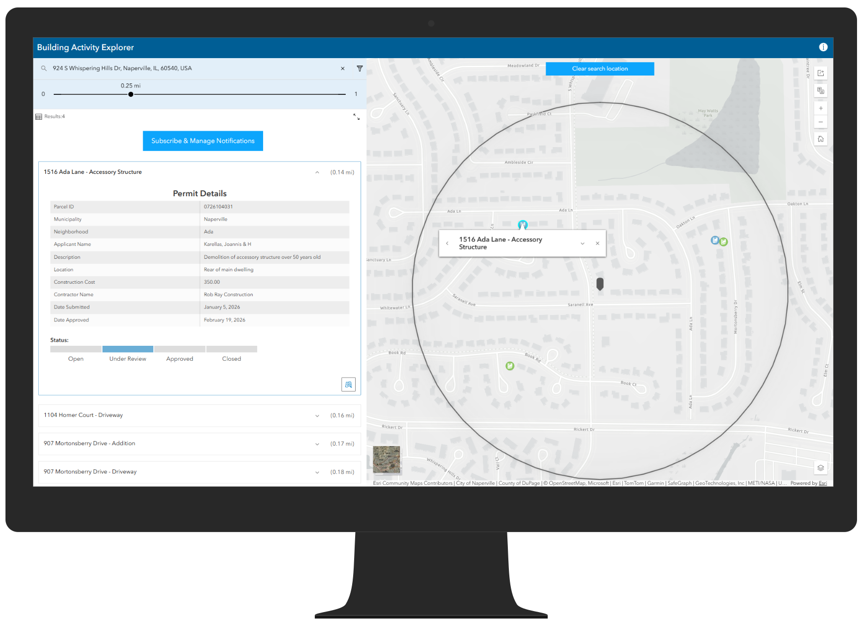Click the Closed status bar segment
The width and height of the screenshot is (863, 624).
pyautogui.click(x=232, y=349)
